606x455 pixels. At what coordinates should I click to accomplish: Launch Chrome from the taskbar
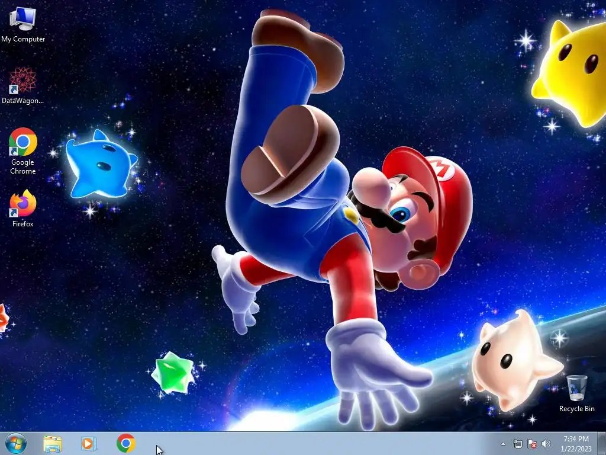[x=125, y=443]
